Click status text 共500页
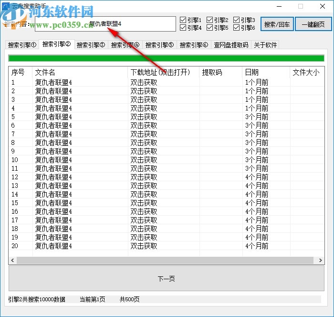 pos(130,299)
